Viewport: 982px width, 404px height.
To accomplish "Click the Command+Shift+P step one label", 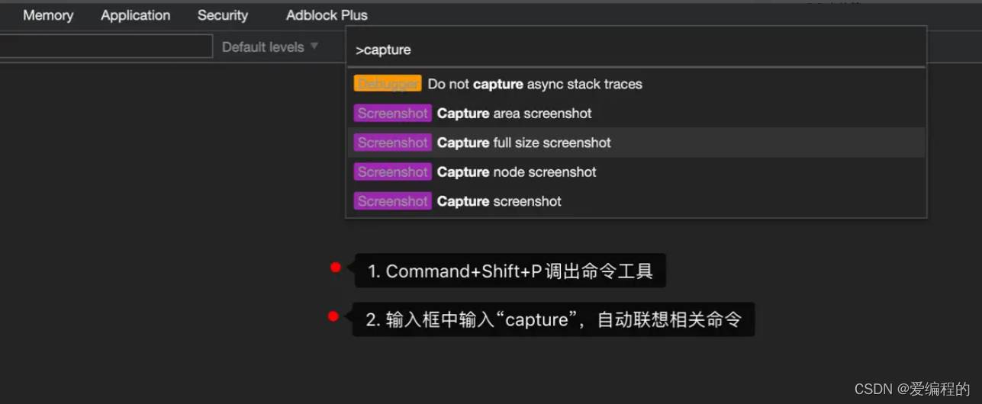I will (510, 271).
